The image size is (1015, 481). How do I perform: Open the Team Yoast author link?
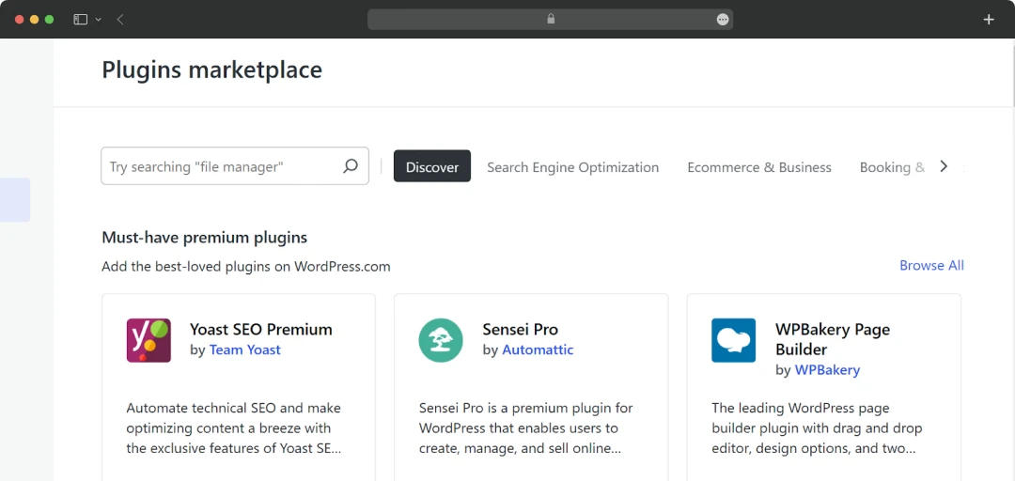pyautogui.click(x=244, y=350)
